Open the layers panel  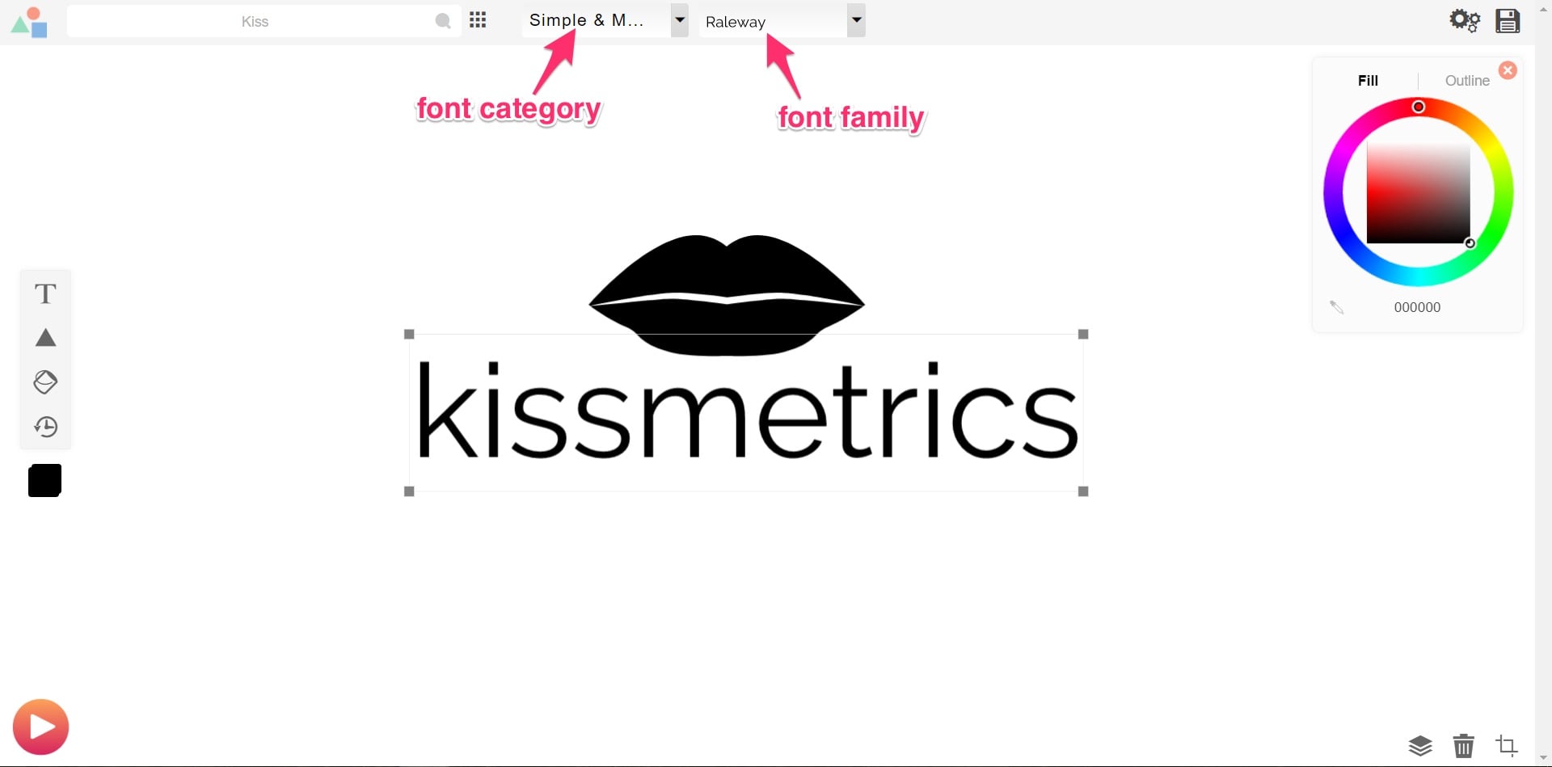click(1420, 745)
